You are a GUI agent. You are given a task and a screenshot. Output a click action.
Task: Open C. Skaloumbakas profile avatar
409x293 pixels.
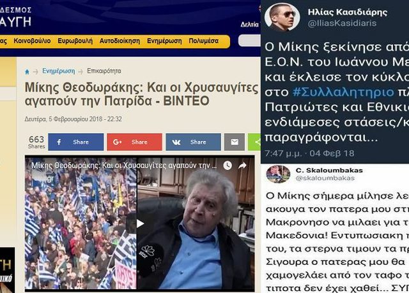tap(278, 174)
